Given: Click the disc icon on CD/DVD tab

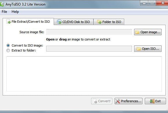Looking at the screenshot, I should (x=59, y=22).
